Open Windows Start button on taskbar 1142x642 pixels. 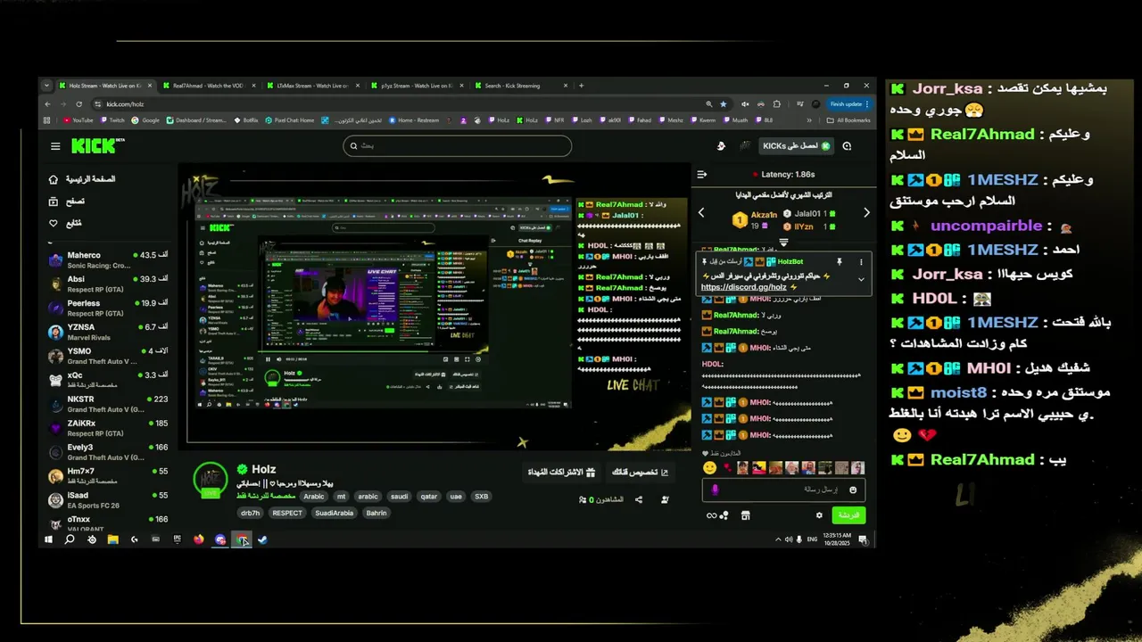(x=49, y=539)
